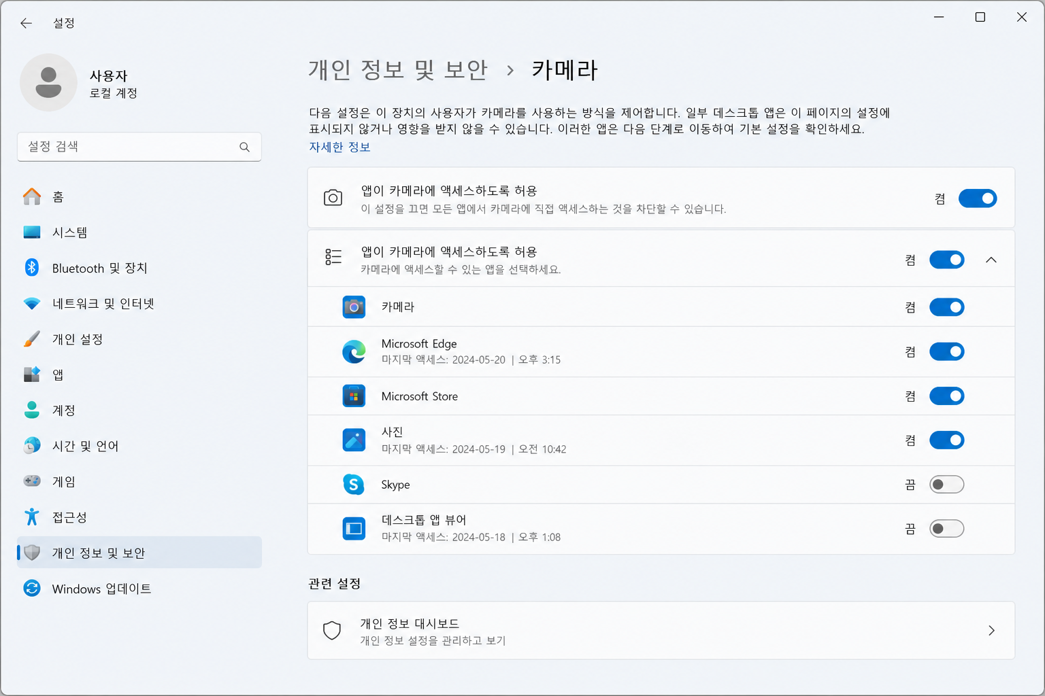Open 개인 정보 대시보드 via chevron arrow
This screenshot has width=1045, height=696.
coord(991,631)
